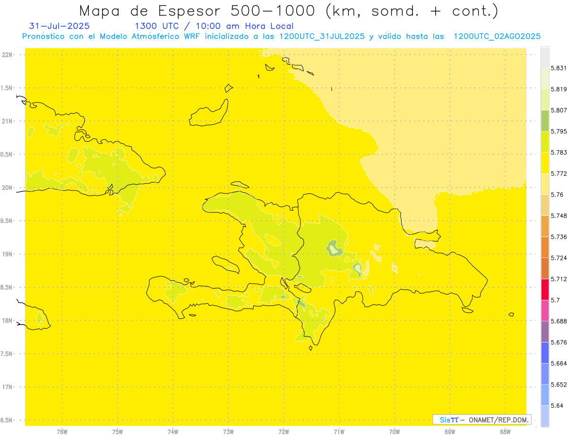Click the latitude label 22N
Screen dimensions: 567x438
point(7,55)
